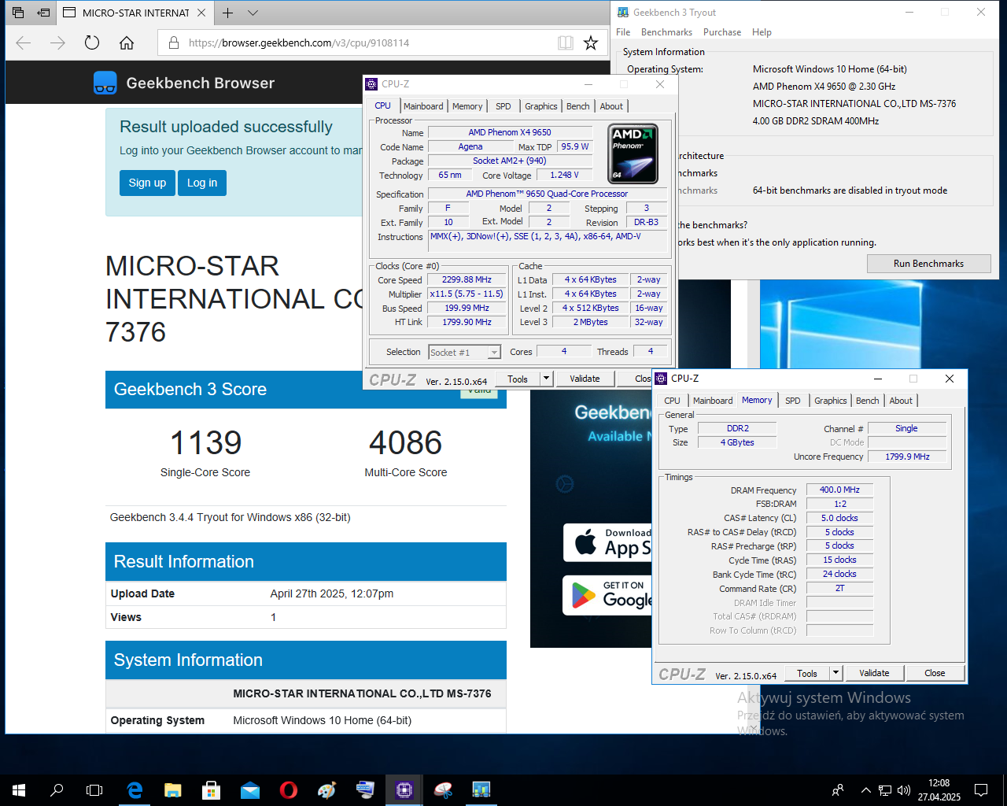Open File Explorer from the taskbar
Viewport: 1007px width, 806px height.
pos(173,790)
